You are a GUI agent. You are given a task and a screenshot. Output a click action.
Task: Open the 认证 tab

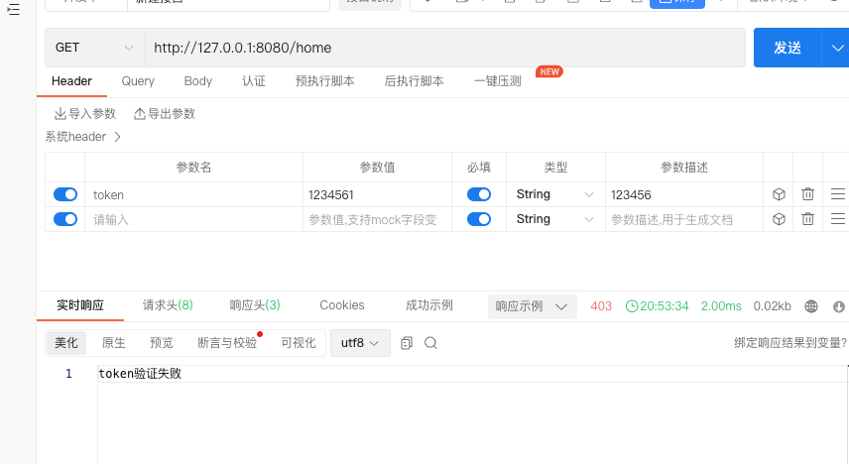[253, 81]
